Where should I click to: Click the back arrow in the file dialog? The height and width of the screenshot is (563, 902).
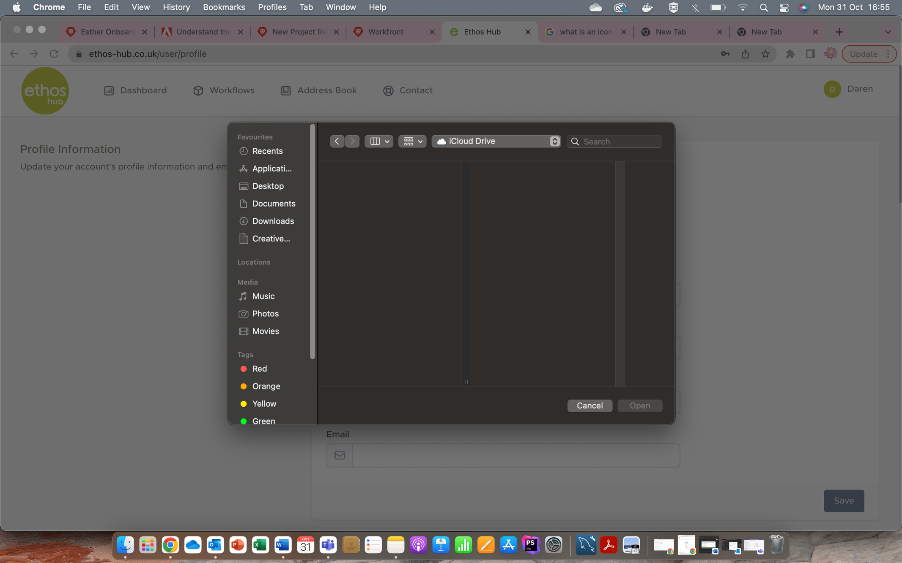click(337, 141)
